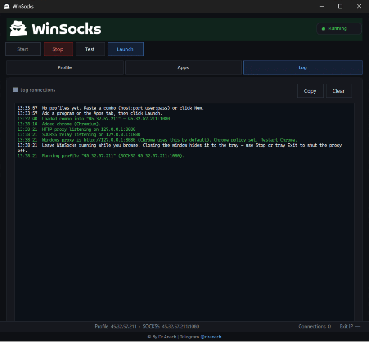
Task: Click the 'Added chrome (Chromium)' log line
Action: click(x=59, y=124)
